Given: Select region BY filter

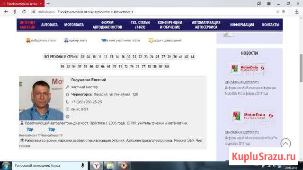Looking at the screenshot, I should 161,66.
